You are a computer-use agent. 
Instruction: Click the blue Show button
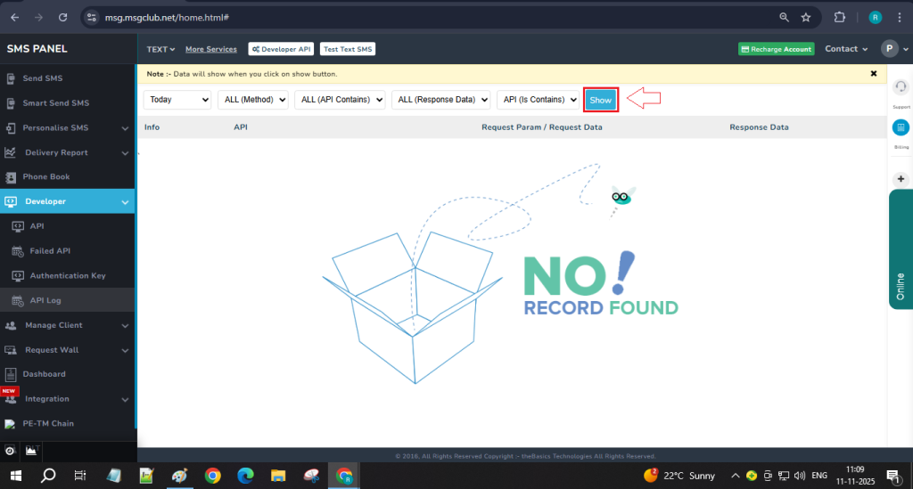click(x=601, y=100)
